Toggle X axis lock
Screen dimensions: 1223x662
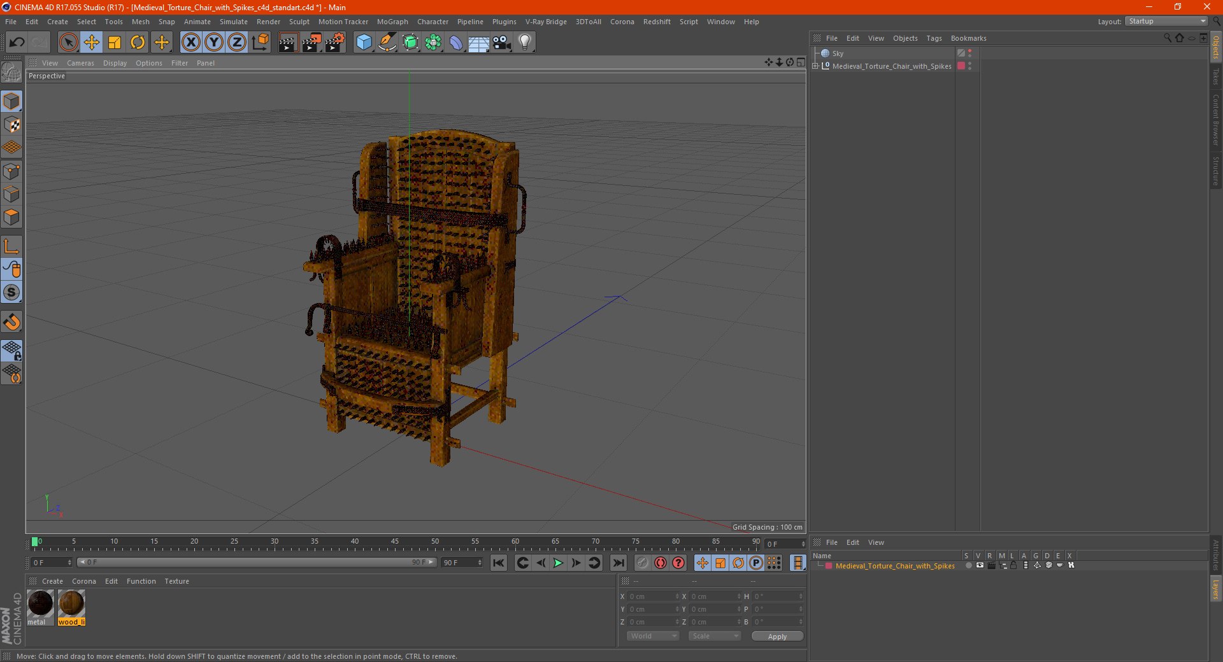coord(190,43)
